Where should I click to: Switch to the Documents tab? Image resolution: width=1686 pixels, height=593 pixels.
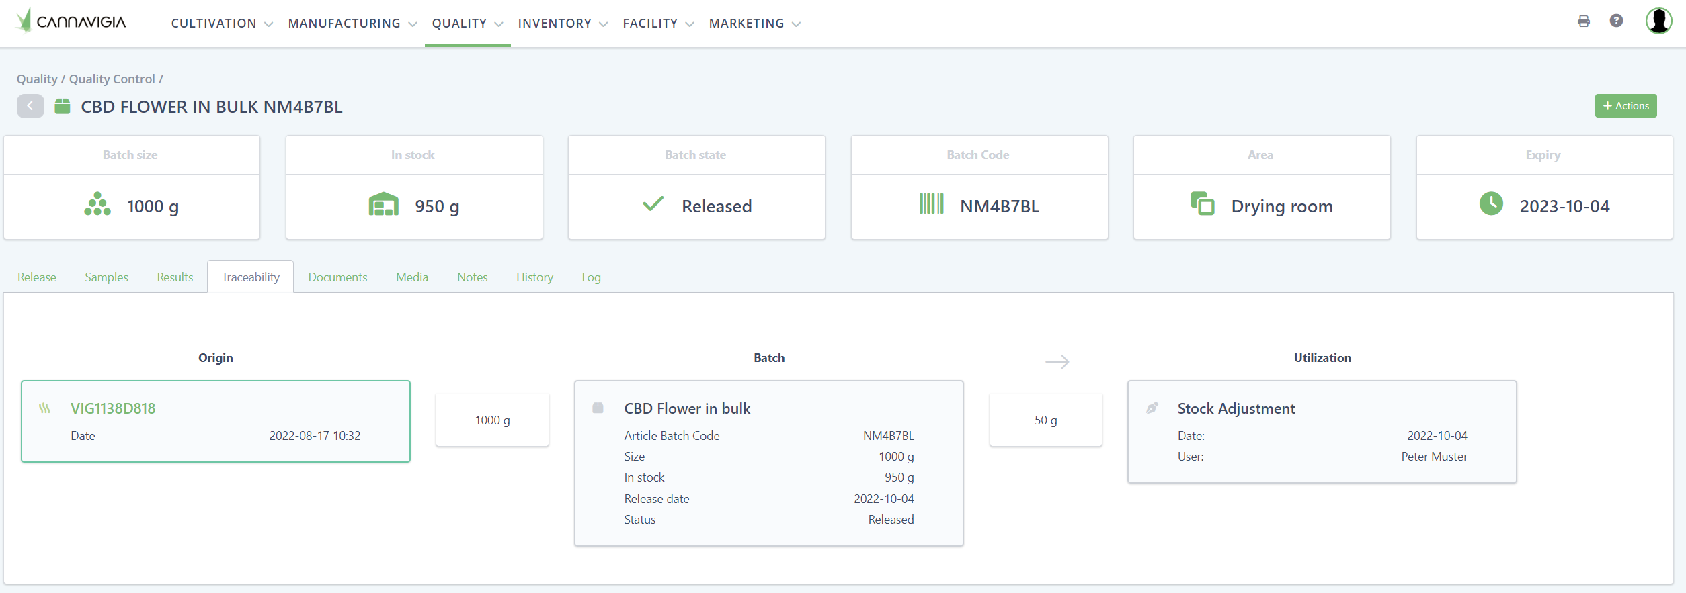(x=337, y=277)
